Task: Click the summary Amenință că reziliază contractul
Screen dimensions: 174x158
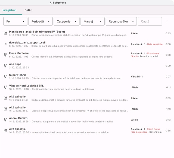Action: pos(70,132)
